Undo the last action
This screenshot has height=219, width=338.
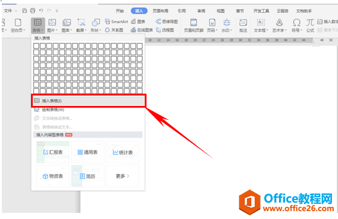[x=41, y=10]
